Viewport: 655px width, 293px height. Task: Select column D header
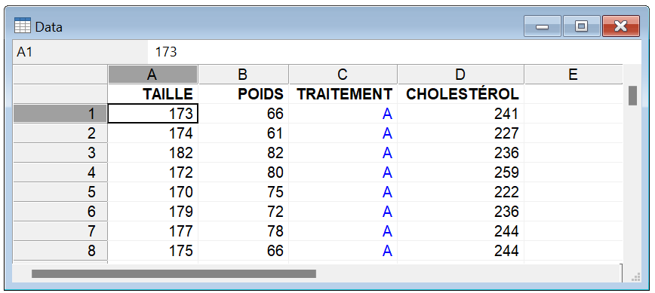coord(461,74)
